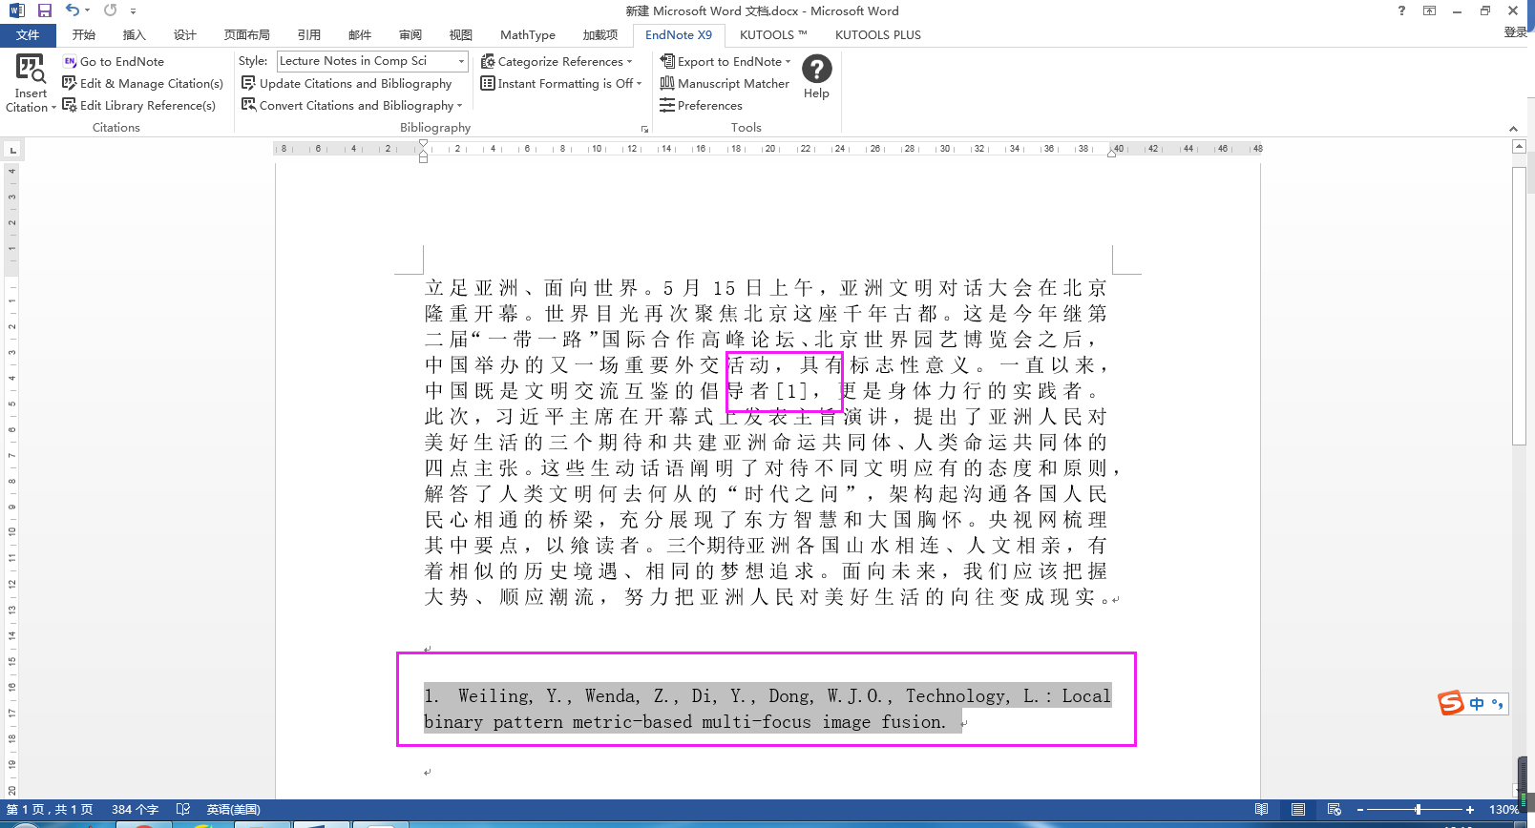Switch to Read Mode view
Screen dimensions: 1535x828
pyautogui.click(x=1262, y=810)
